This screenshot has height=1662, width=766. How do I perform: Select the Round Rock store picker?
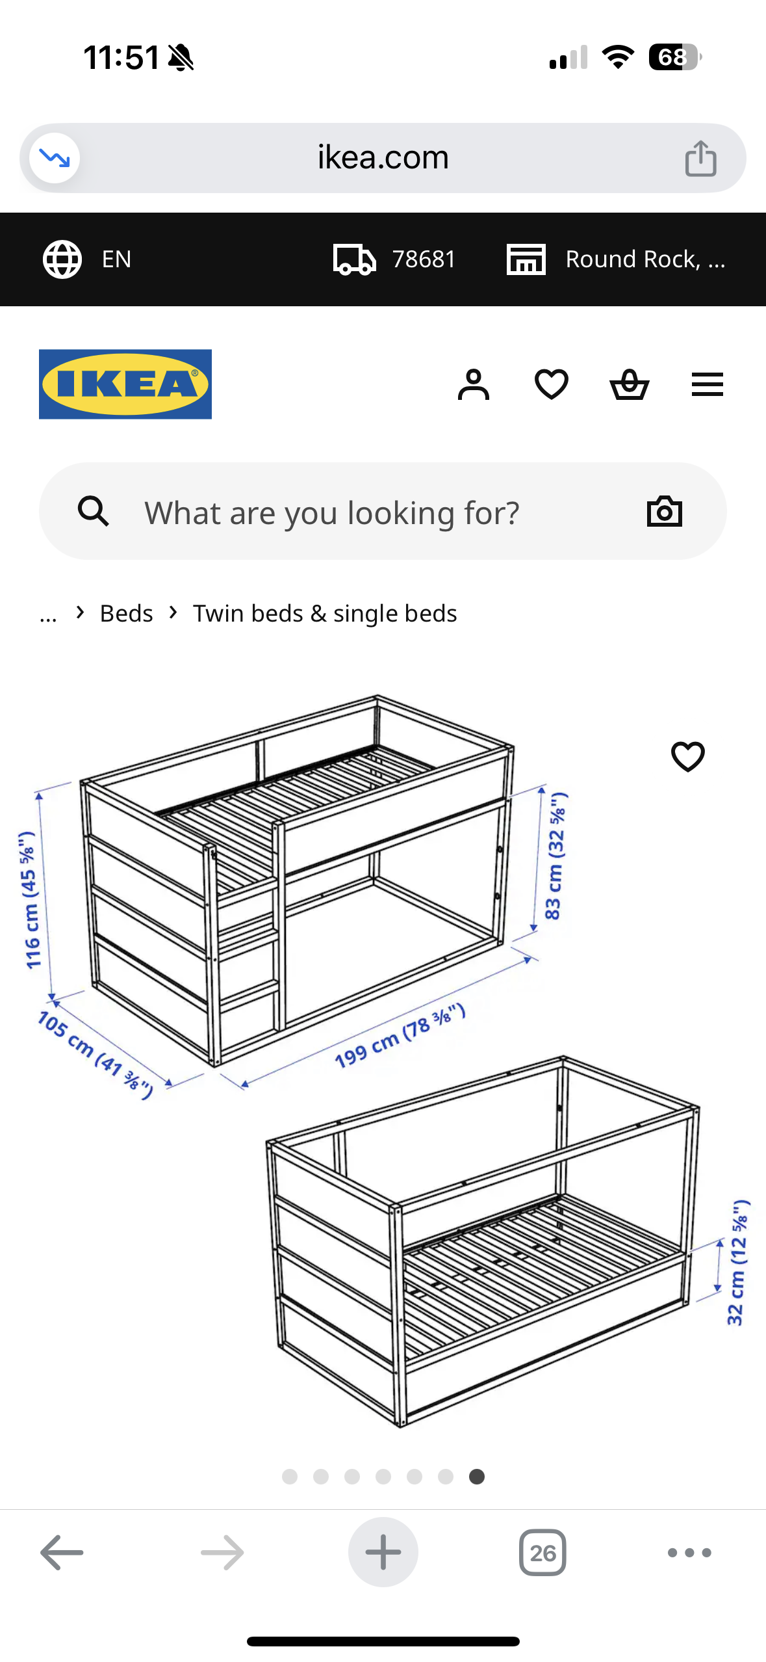616,259
